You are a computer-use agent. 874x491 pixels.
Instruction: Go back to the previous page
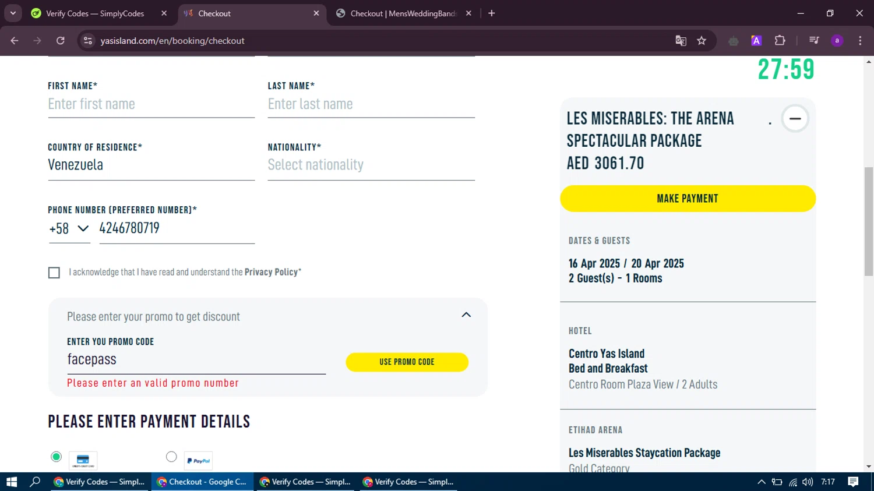pyautogui.click(x=15, y=41)
